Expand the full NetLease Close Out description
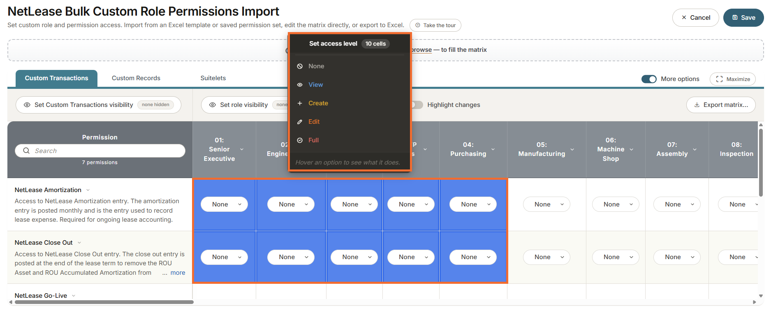 coord(178,273)
